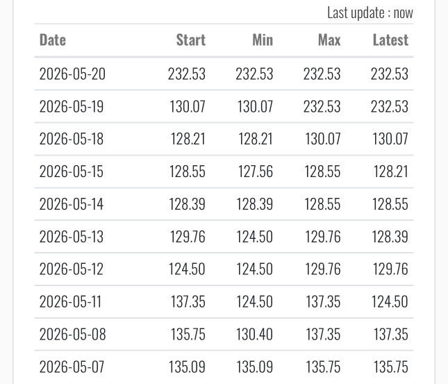Click the Start column header
Image resolution: width=448 pixels, height=384 pixels.
click(x=190, y=40)
